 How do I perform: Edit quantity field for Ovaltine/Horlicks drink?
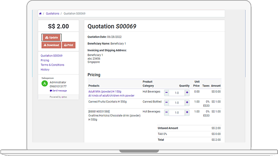pos(177,112)
